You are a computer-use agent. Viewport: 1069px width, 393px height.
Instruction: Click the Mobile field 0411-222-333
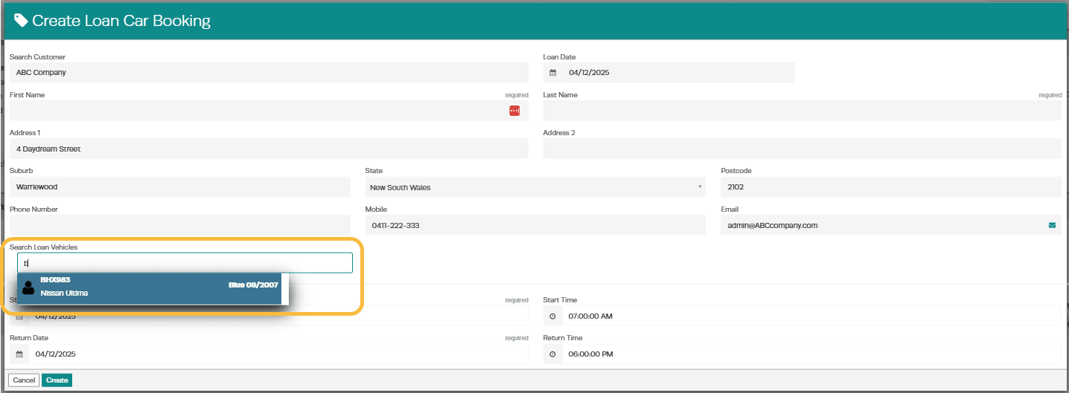[x=535, y=225]
